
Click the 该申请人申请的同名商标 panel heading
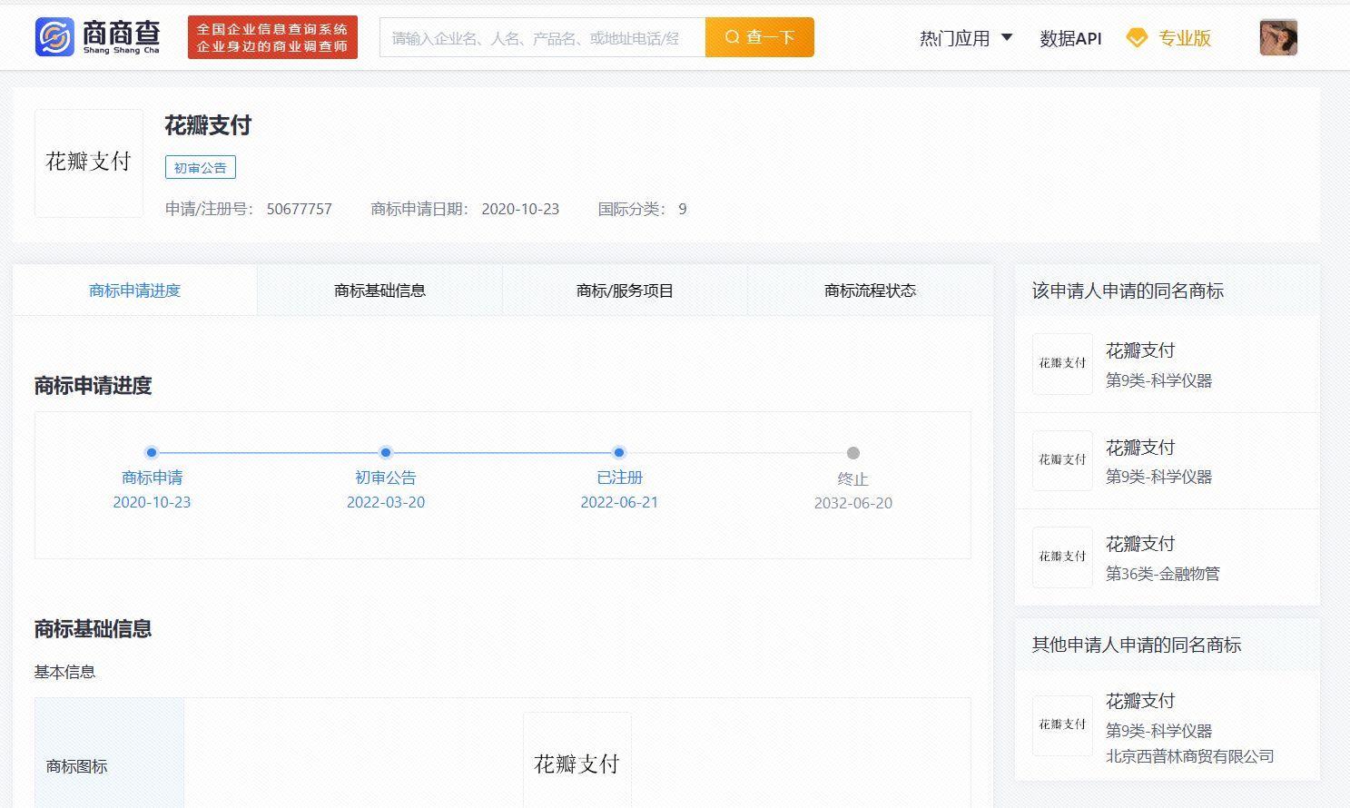click(x=1128, y=291)
